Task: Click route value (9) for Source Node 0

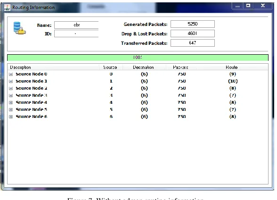Action: (233, 74)
